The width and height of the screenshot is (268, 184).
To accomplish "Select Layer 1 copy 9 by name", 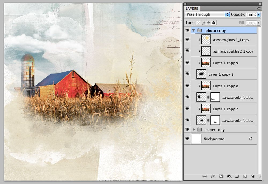I will click(x=225, y=63).
